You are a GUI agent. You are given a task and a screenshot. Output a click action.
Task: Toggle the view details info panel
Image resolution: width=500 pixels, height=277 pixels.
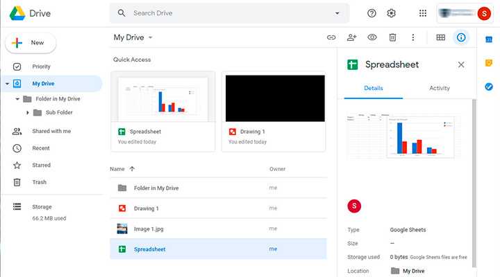(461, 37)
